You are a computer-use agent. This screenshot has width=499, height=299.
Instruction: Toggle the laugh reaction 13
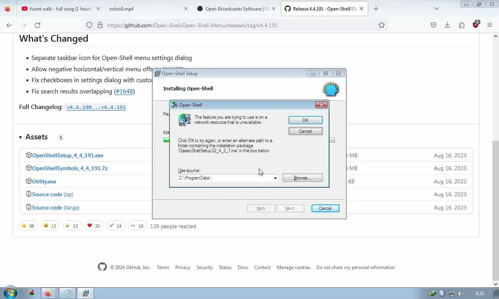50,226
